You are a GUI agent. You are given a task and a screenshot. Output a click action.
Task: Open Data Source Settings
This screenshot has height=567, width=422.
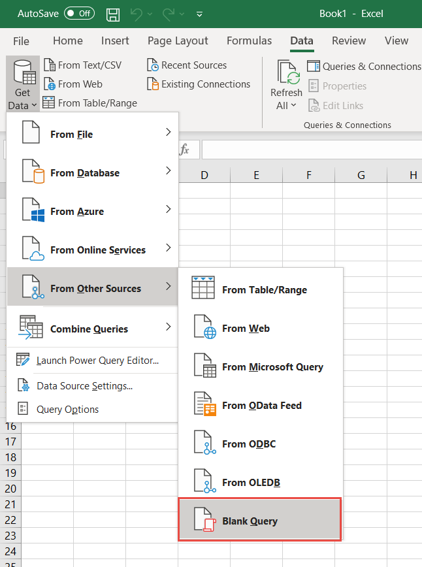[x=84, y=385]
